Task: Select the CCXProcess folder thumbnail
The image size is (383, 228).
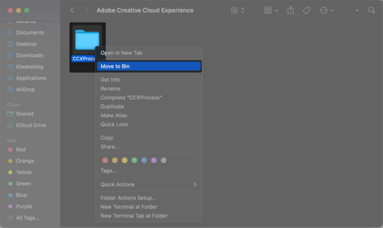Action: [x=87, y=40]
